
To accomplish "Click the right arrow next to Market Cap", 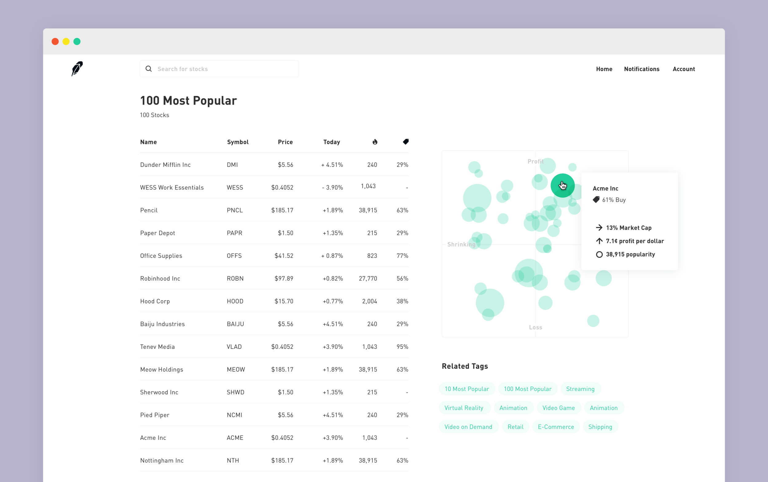I will (599, 227).
